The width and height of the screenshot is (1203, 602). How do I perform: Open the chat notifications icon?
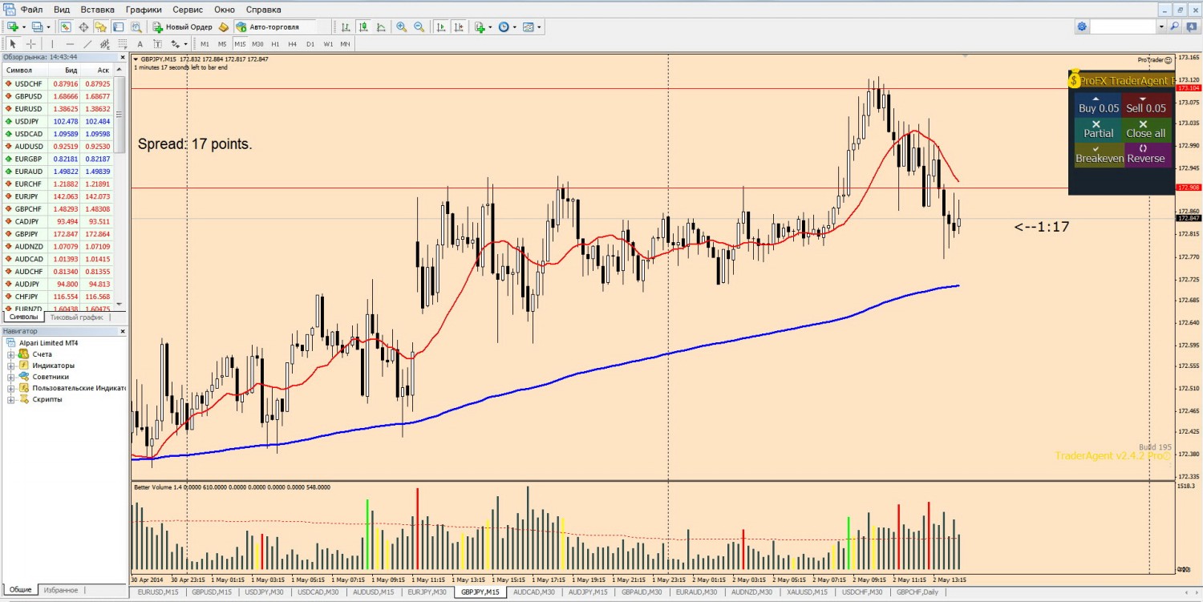point(1192,26)
